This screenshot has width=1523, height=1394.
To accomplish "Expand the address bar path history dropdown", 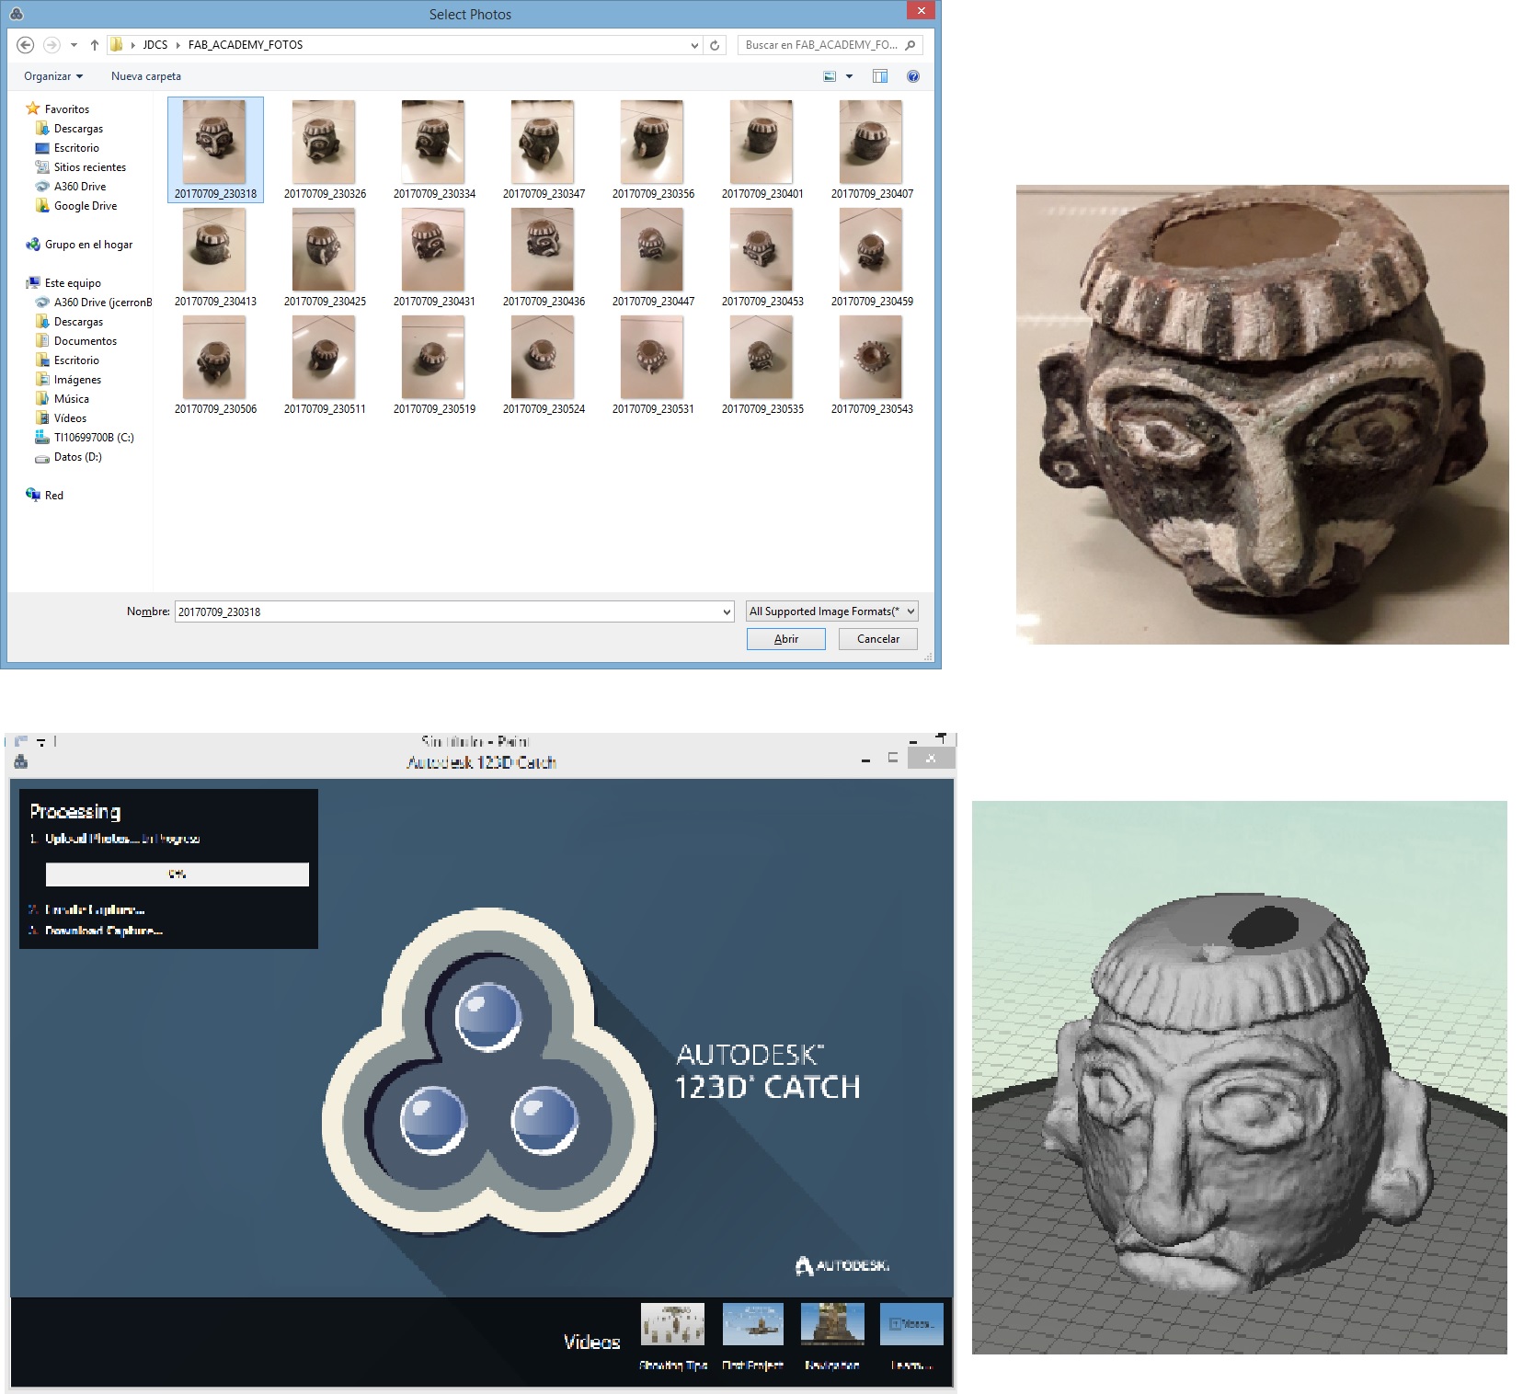I will click(694, 45).
